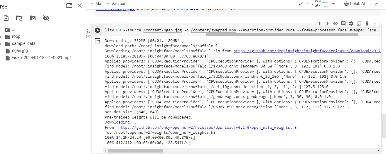This screenshot has width=386, height=154.
Task: Add a code cell with "+ Mã"
Action: [96, 4]
